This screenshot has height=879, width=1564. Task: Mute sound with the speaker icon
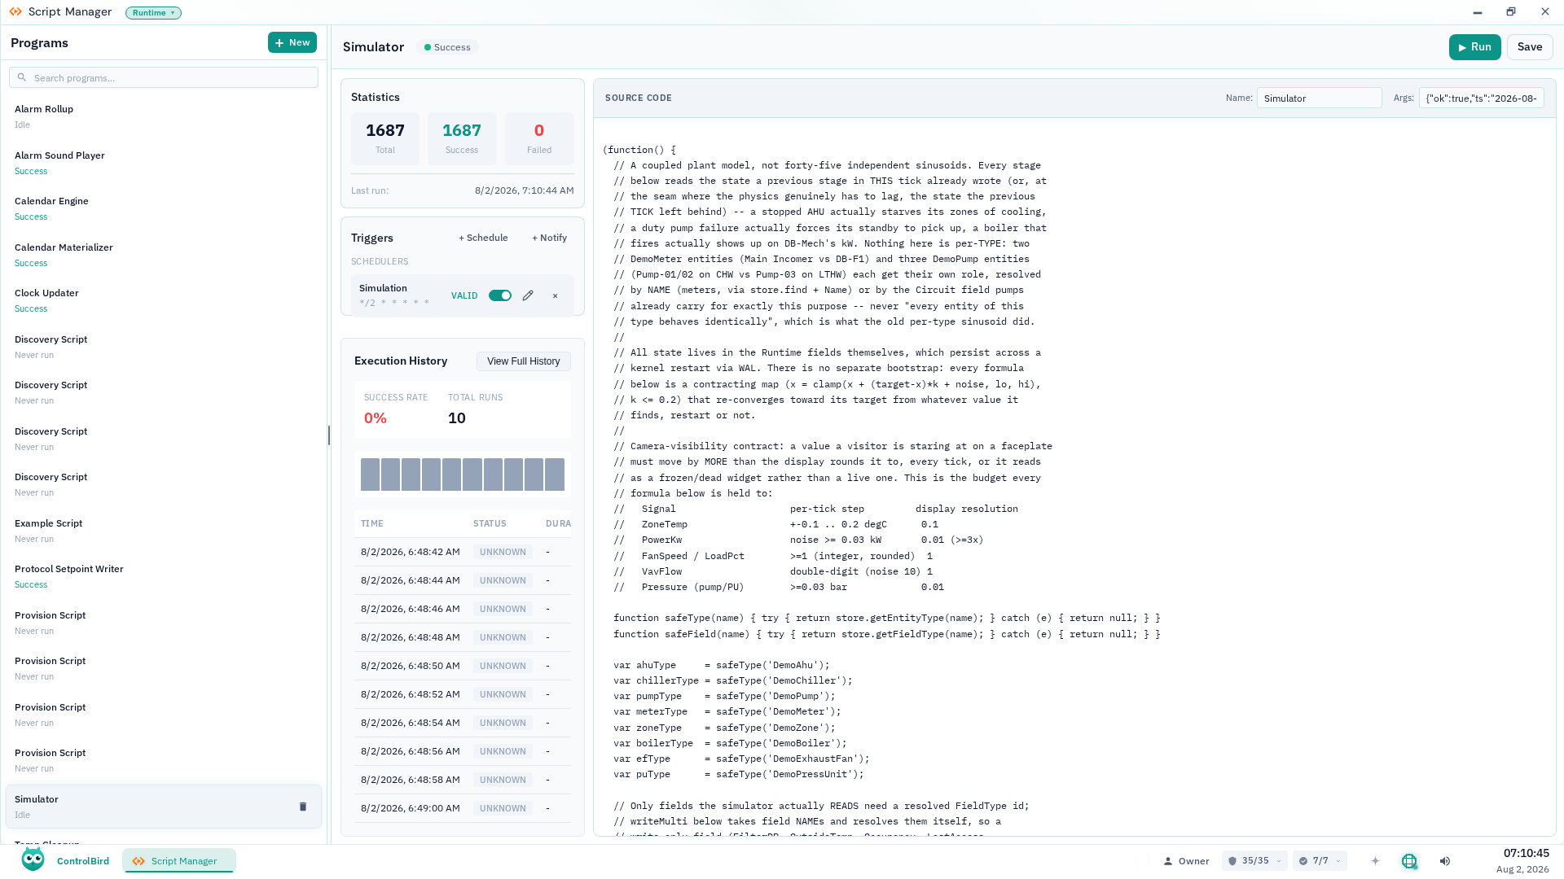tap(1445, 861)
